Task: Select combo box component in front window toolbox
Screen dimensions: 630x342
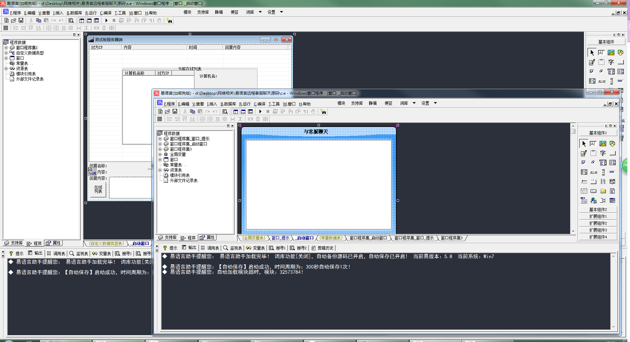Action: (x=603, y=163)
